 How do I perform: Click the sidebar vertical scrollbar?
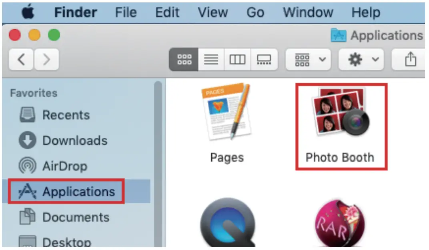pyautogui.click(x=158, y=164)
